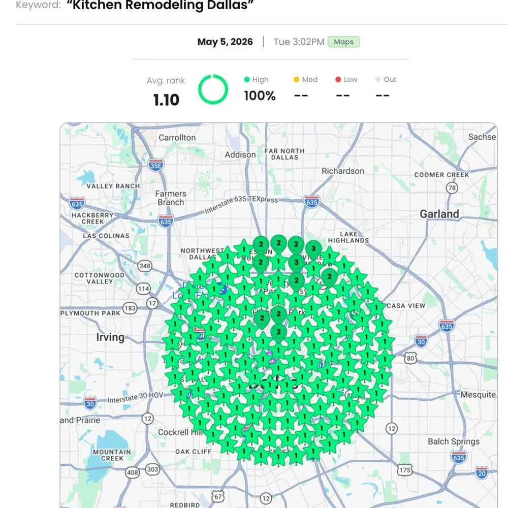Click the Oak Cliff map label

[x=193, y=452]
